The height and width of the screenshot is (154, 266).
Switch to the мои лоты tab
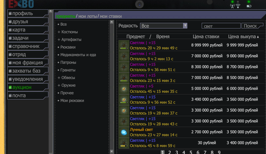(88, 16)
